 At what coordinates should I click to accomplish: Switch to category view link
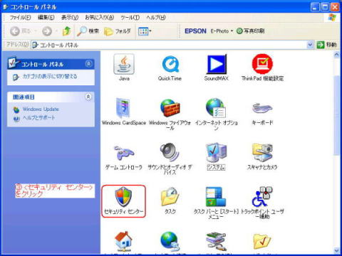(50, 76)
